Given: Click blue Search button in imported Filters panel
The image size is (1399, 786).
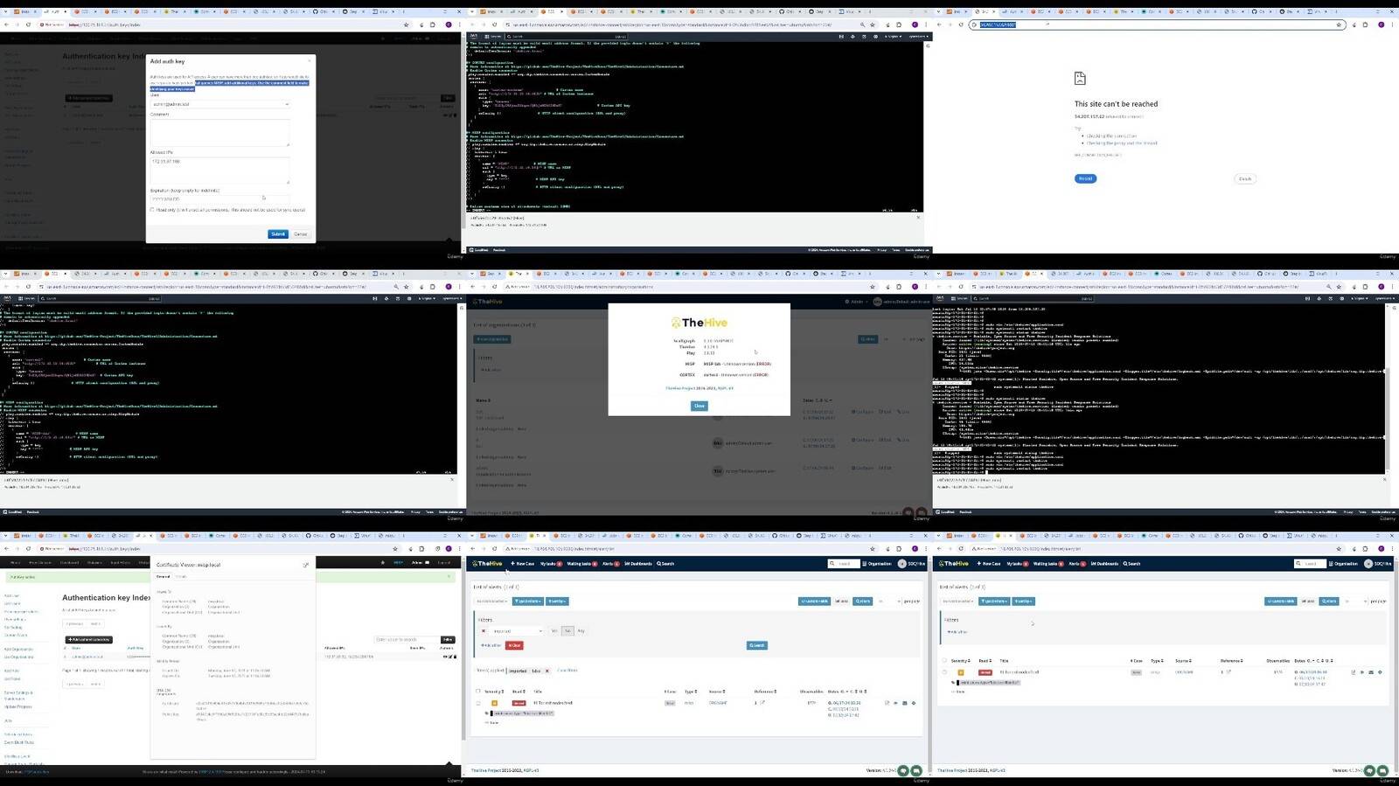Looking at the screenshot, I should coord(757,645).
